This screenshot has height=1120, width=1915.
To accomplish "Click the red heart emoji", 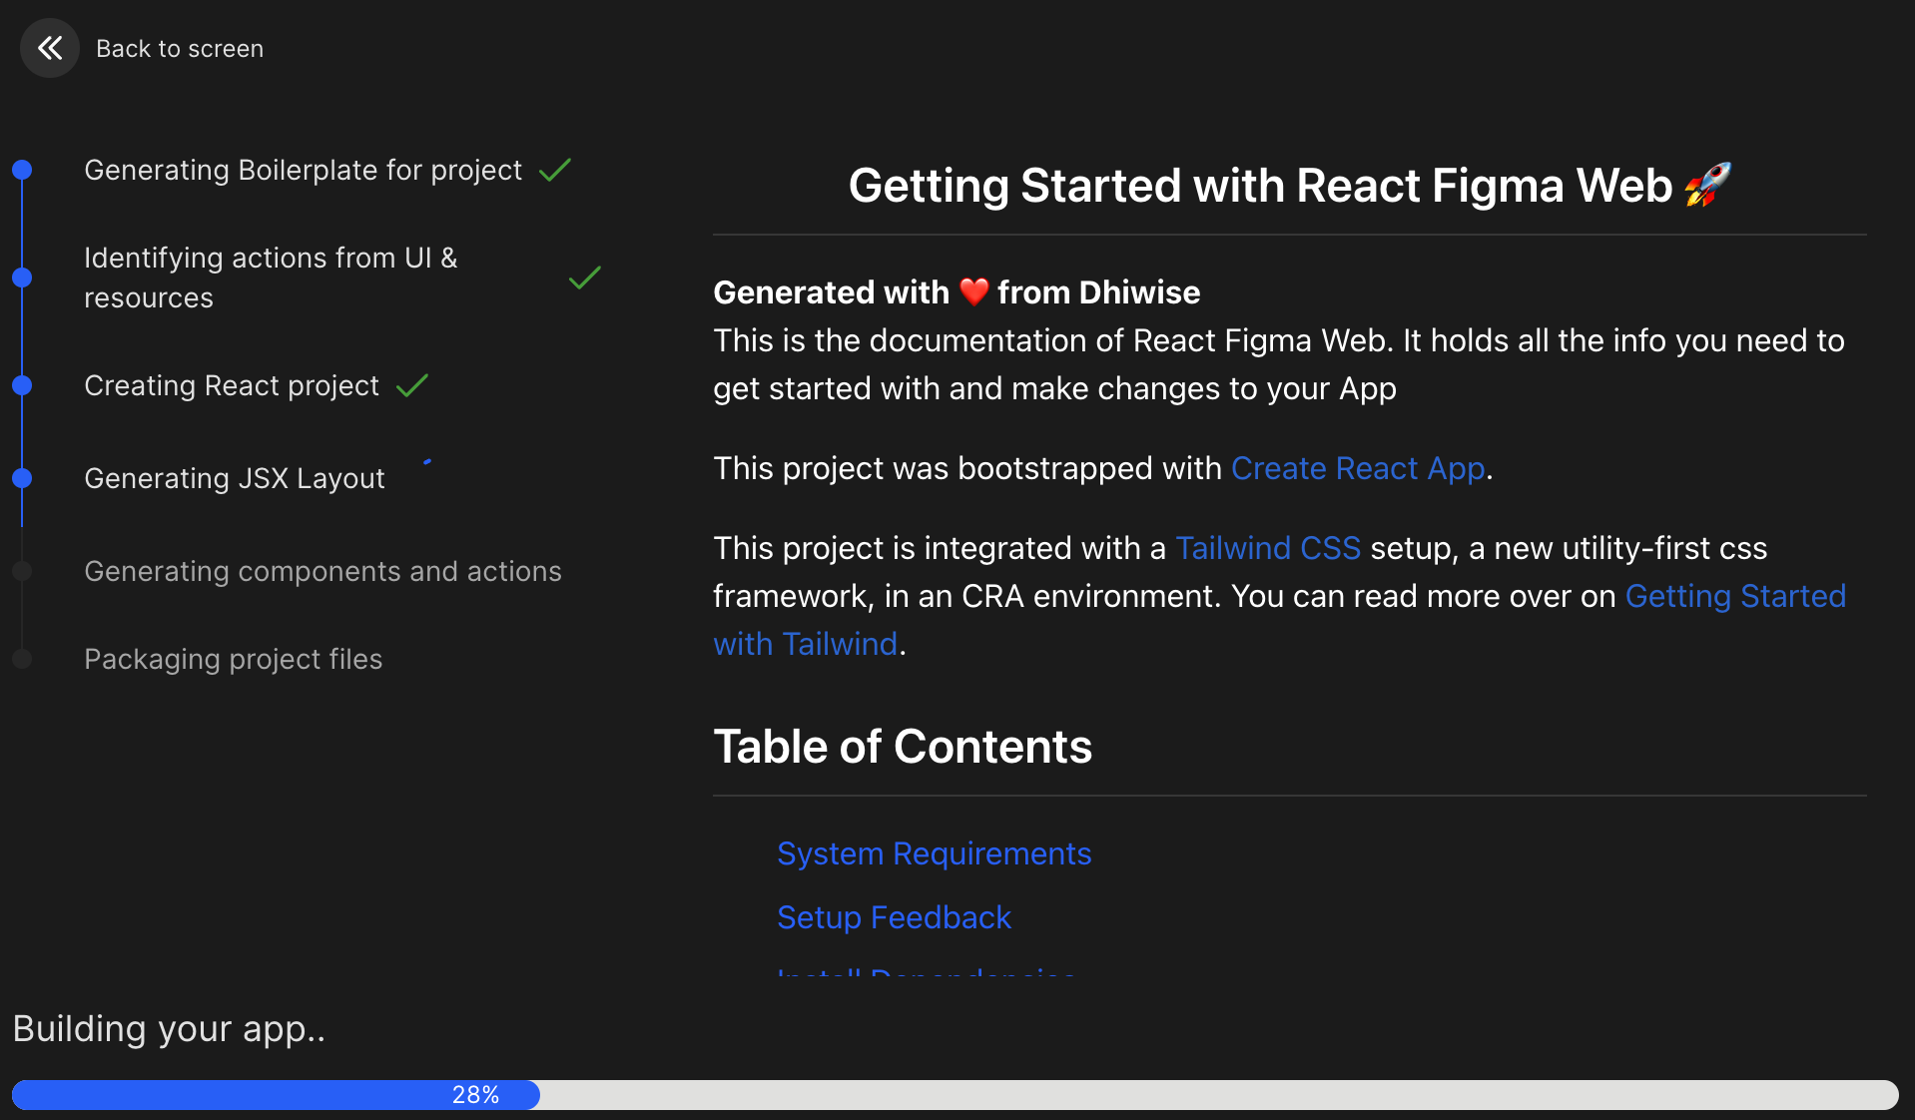I will 973,292.
